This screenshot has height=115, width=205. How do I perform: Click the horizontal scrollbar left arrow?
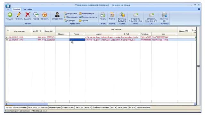[6, 104]
